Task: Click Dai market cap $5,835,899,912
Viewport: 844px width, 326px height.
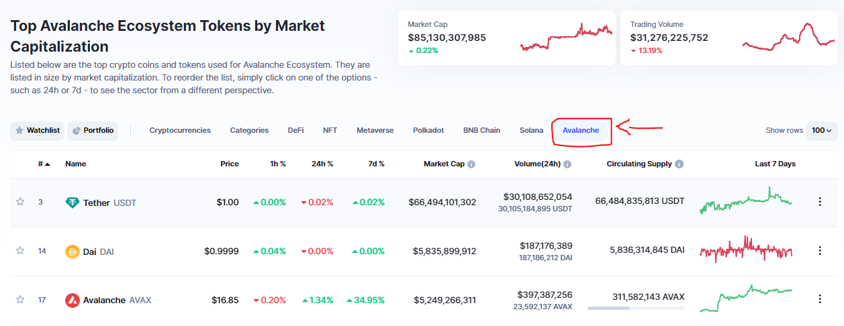Action: [x=445, y=251]
